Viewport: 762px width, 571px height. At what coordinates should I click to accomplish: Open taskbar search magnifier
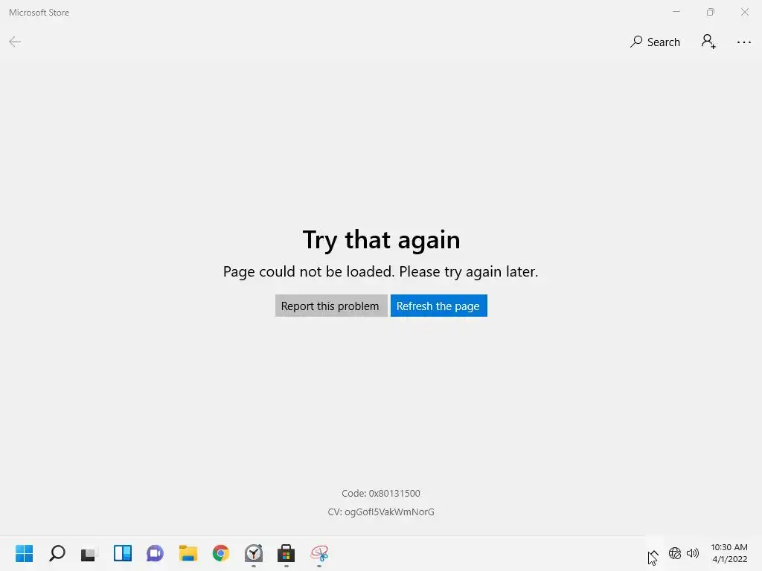coord(57,553)
